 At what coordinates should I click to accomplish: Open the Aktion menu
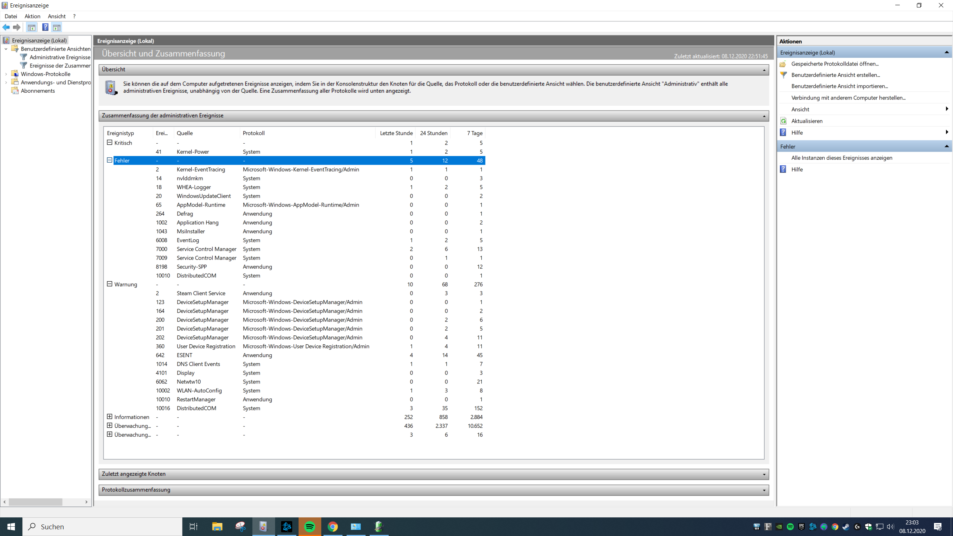32,16
